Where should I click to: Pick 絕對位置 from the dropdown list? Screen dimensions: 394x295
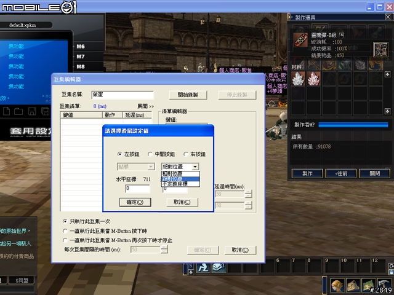pyautogui.click(x=180, y=179)
